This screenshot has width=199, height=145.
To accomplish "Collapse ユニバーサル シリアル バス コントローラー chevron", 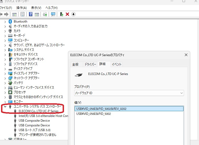I will tap(5, 106).
